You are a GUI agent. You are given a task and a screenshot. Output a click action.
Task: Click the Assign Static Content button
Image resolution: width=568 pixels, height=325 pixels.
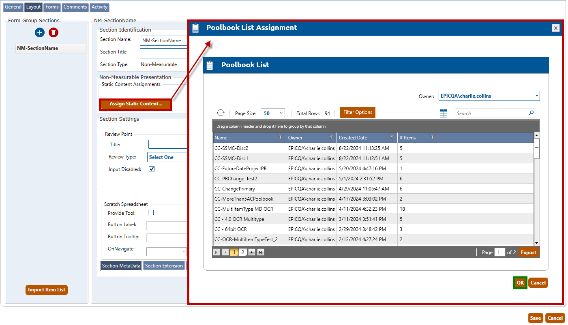point(135,104)
